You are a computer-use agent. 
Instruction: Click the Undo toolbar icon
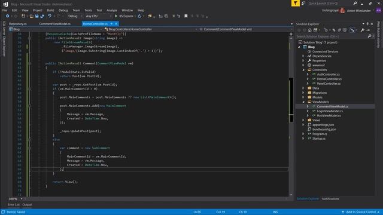[50, 16]
